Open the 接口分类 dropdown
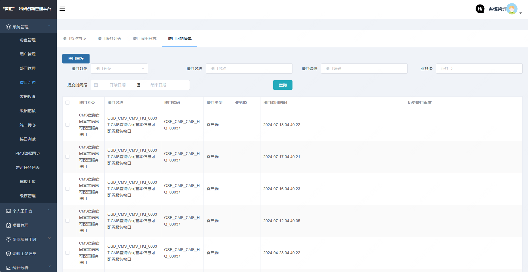Screen dimensions: 528x272 click(x=119, y=69)
